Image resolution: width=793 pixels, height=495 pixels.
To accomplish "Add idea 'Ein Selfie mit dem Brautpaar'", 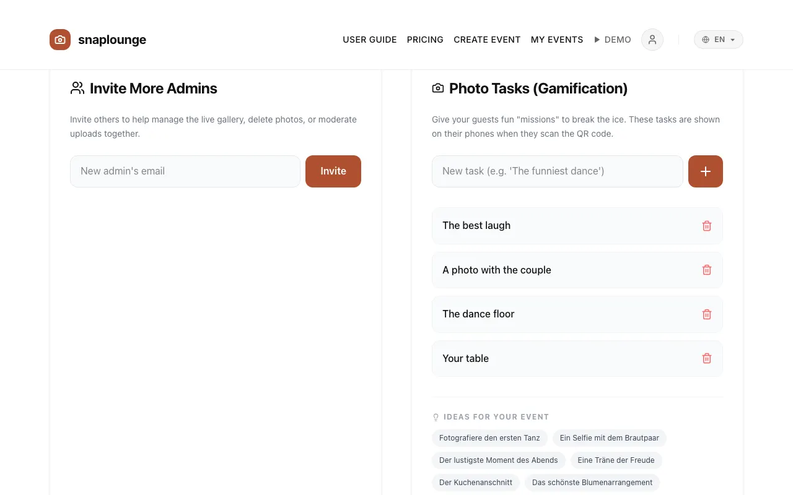I will 610,438.
